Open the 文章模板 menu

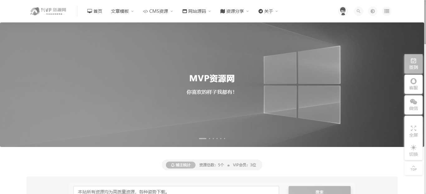coord(122,11)
